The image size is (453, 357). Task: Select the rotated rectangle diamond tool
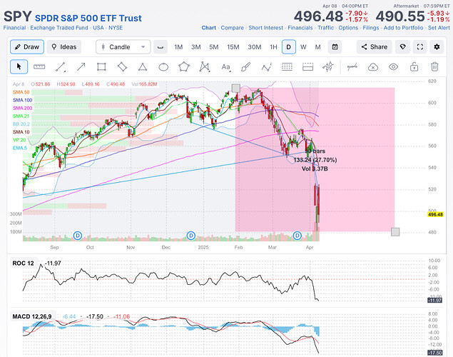pyautogui.click(x=122, y=67)
